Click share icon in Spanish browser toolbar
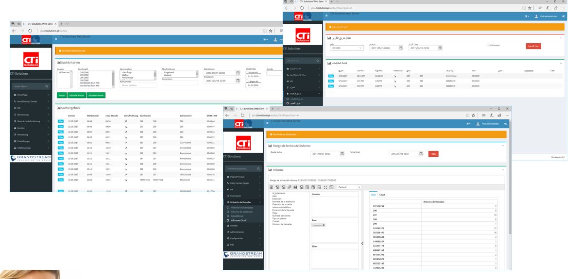The image size is (579, 279). [x=499, y=115]
